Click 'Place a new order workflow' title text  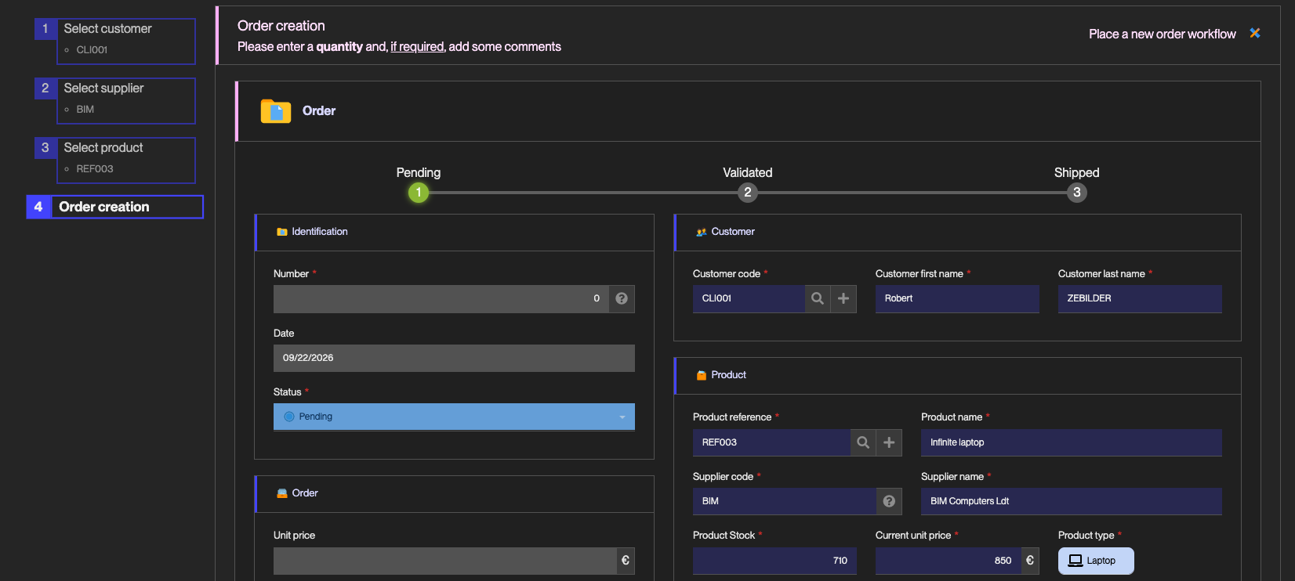click(1162, 34)
